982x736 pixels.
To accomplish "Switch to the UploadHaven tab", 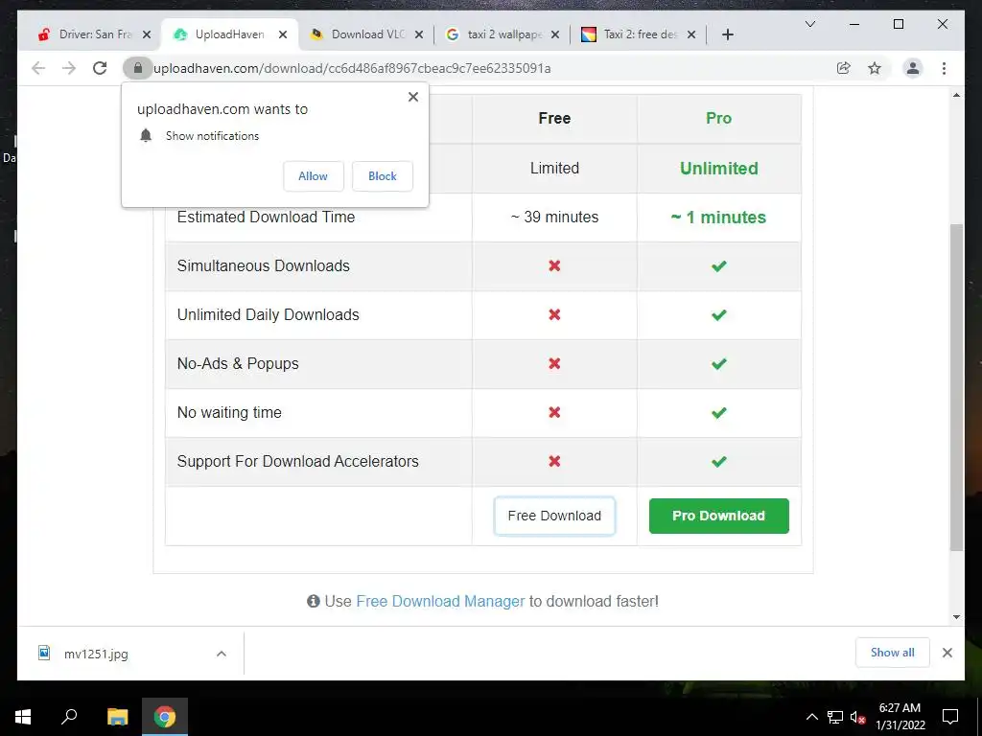I will tap(228, 34).
